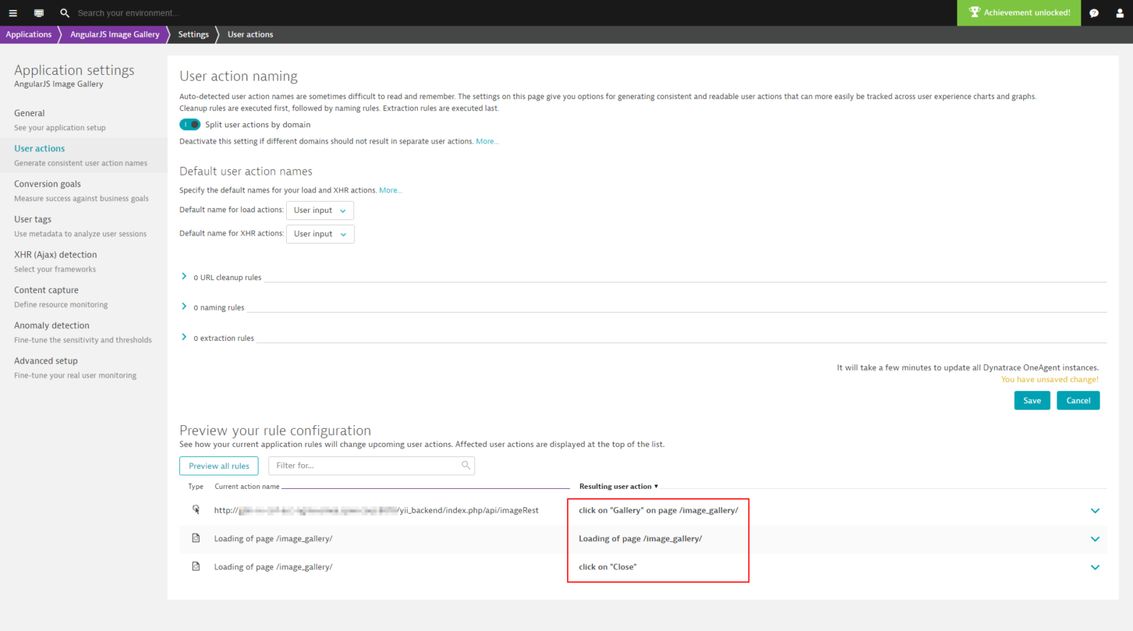
Task: Open the dashboards icon in top bar
Action: tap(39, 13)
